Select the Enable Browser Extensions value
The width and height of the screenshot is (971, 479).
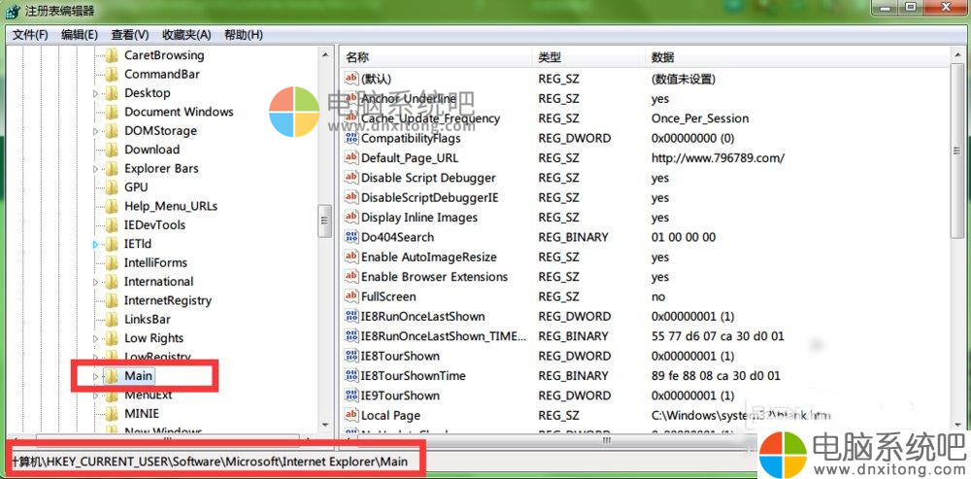click(x=434, y=277)
